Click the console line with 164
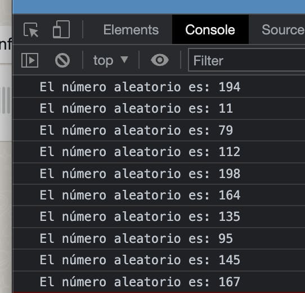 click(159, 195)
